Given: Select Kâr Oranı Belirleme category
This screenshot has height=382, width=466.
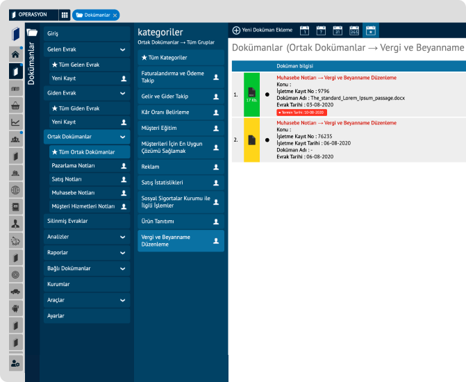Looking at the screenshot, I should coord(181,113).
